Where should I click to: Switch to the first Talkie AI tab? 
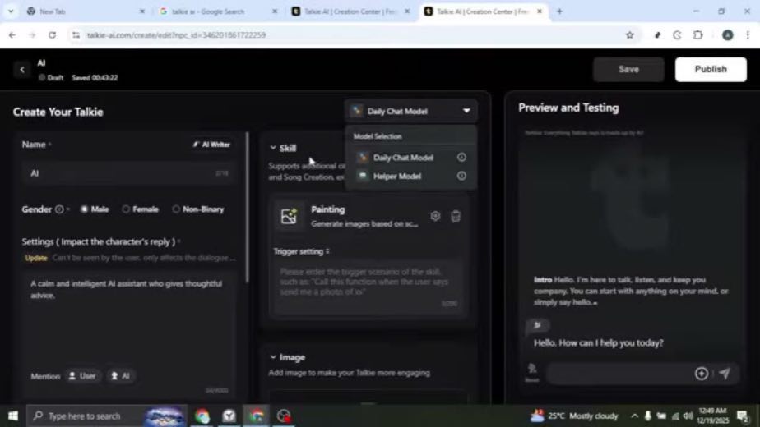coord(349,11)
